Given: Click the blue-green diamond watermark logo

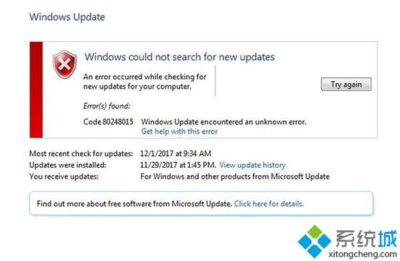Looking at the screenshot, I should pyautogui.click(x=314, y=241).
